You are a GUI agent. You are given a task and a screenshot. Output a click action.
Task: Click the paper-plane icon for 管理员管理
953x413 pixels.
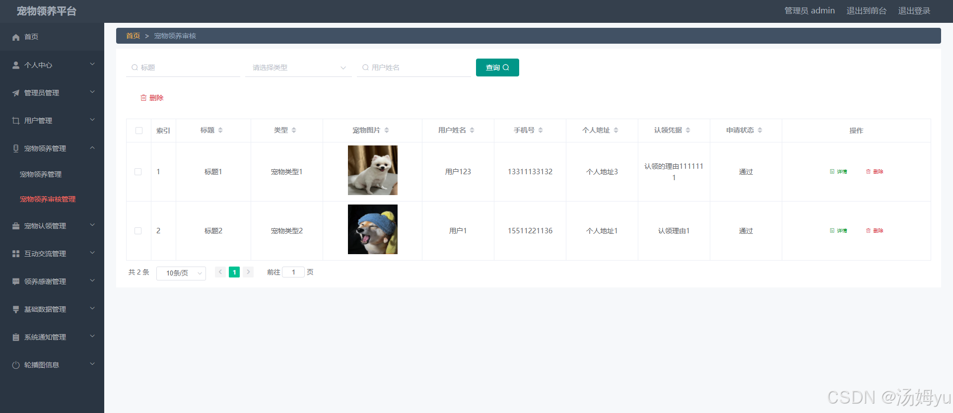[16, 93]
